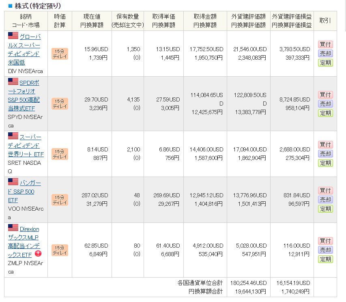Click the 29.70USD current price value
The image size is (346, 302).
(x=96, y=99)
